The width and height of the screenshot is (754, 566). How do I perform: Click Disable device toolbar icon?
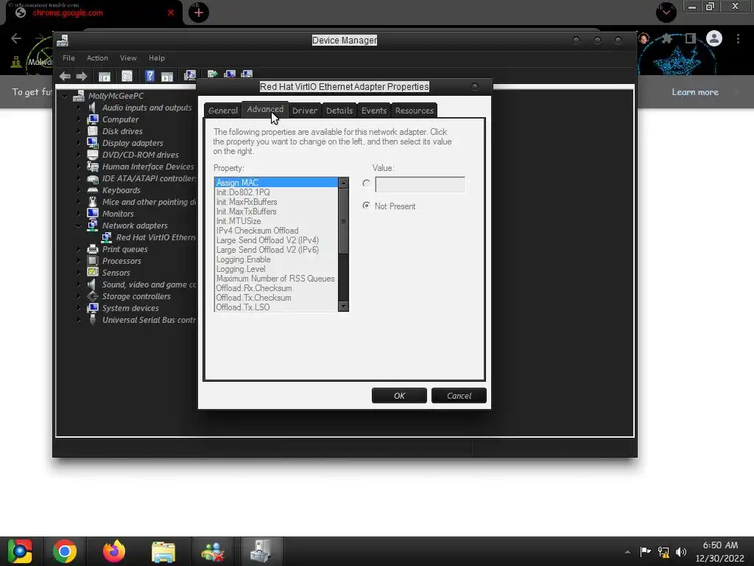pyautogui.click(x=247, y=74)
